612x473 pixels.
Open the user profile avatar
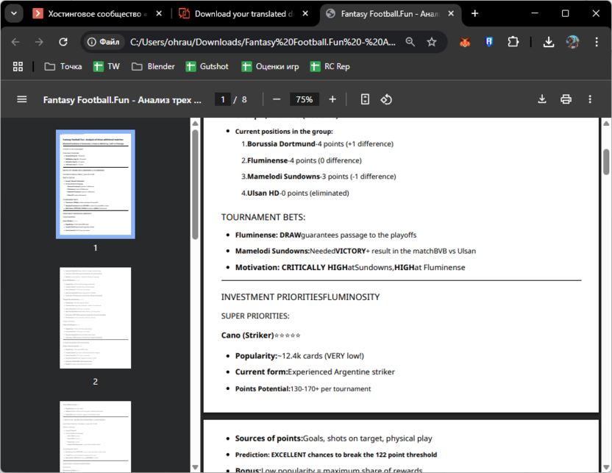pyautogui.click(x=572, y=42)
